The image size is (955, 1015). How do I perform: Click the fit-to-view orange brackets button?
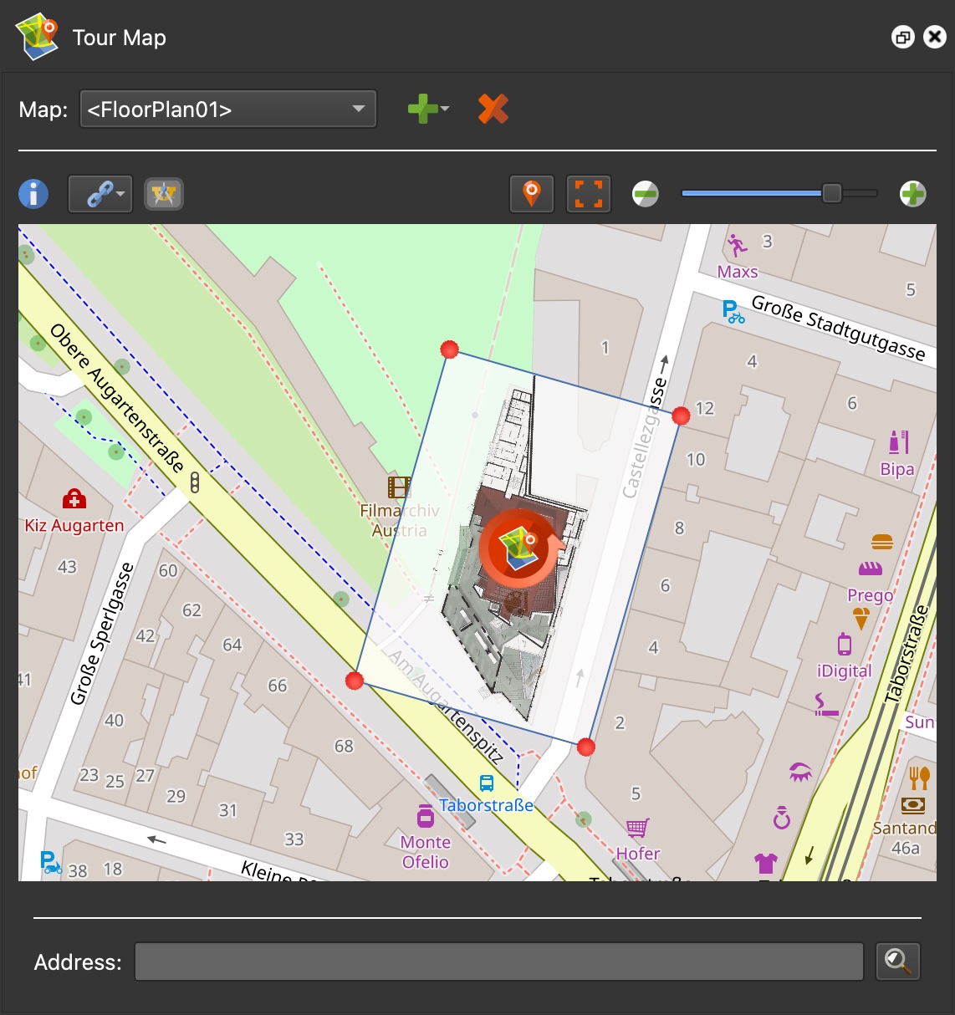pos(589,194)
